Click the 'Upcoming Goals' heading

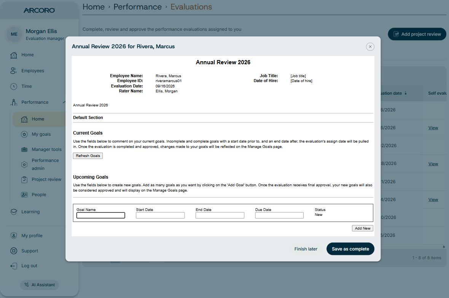tap(91, 177)
